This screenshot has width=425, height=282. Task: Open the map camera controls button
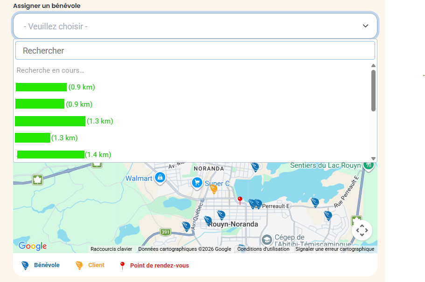click(x=362, y=230)
